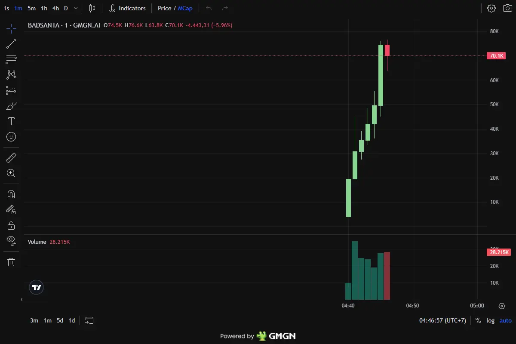Open timezone menu 04:46:57 (UTC+7)
This screenshot has height=344, width=516.
(x=442, y=320)
